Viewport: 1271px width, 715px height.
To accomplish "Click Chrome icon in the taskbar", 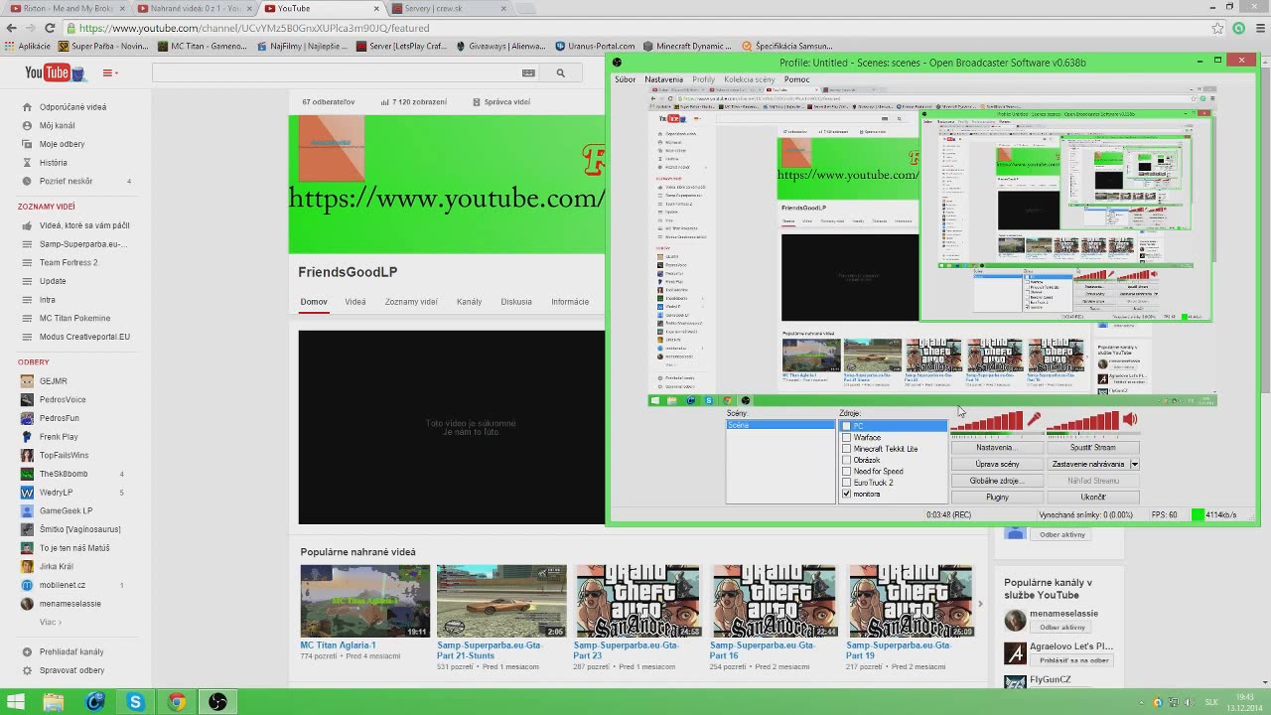I will click(177, 702).
